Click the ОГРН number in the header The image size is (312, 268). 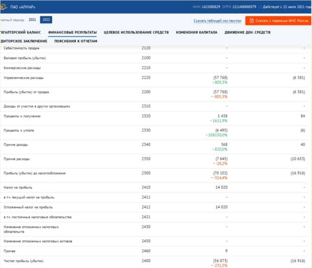[245, 7]
